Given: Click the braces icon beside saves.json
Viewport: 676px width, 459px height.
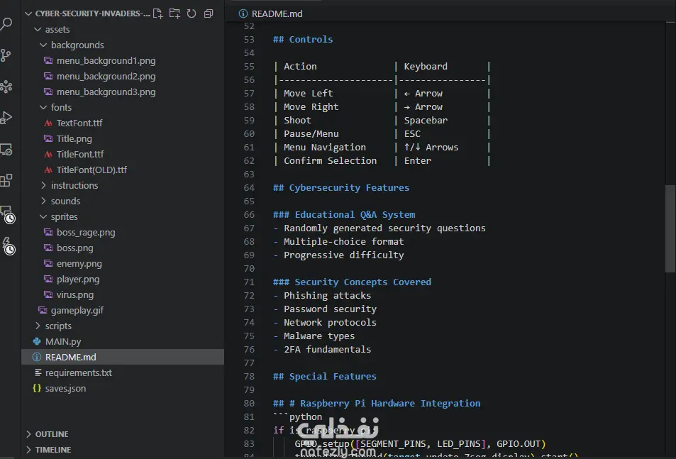Looking at the screenshot, I should (x=37, y=388).
